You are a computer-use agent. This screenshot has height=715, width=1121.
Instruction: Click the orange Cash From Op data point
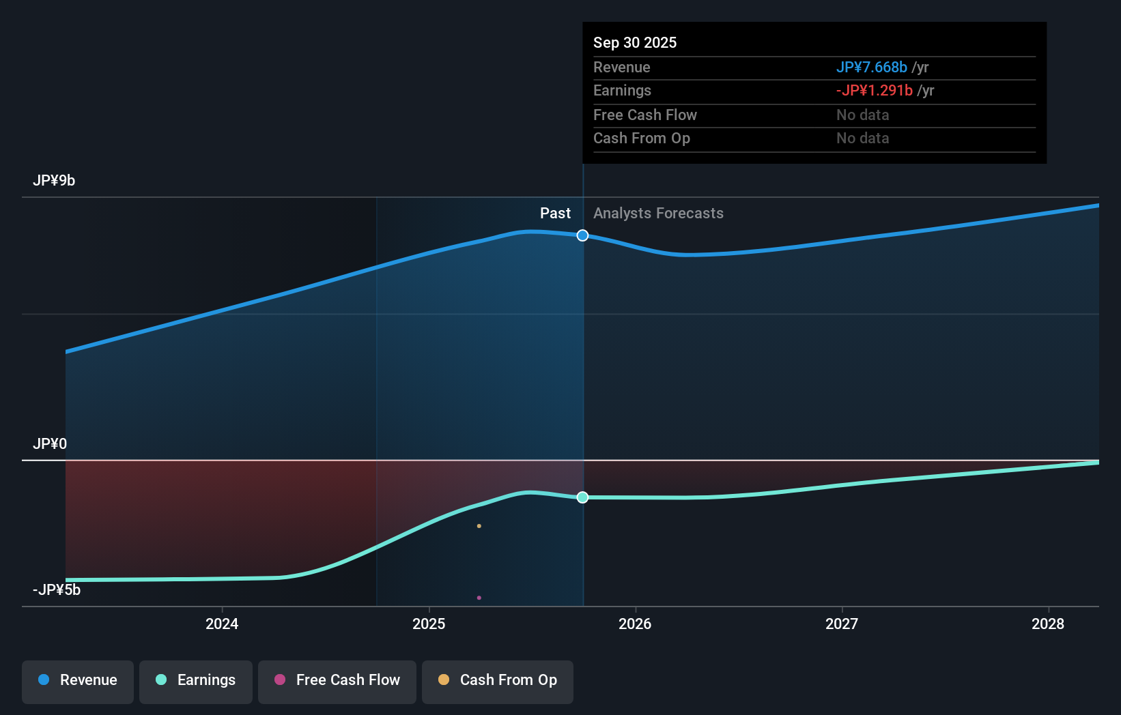[x=479, y=525]
